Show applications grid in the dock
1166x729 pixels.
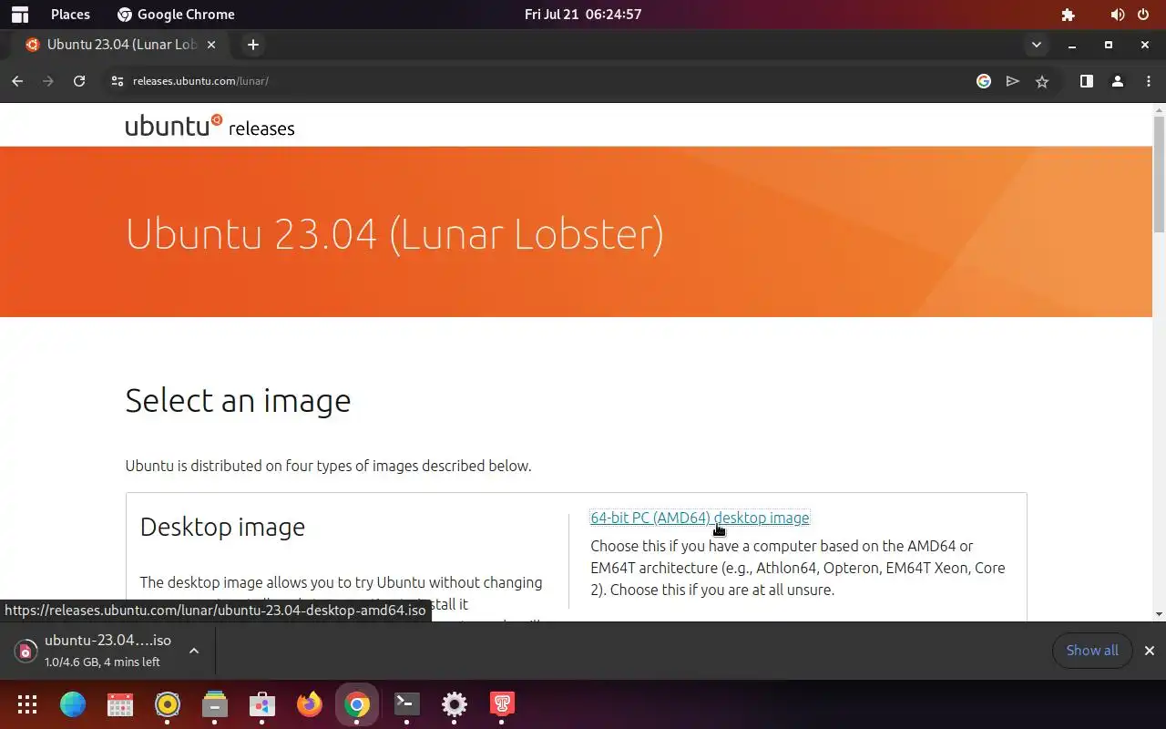pyautogui.click(x=27, y=704)
